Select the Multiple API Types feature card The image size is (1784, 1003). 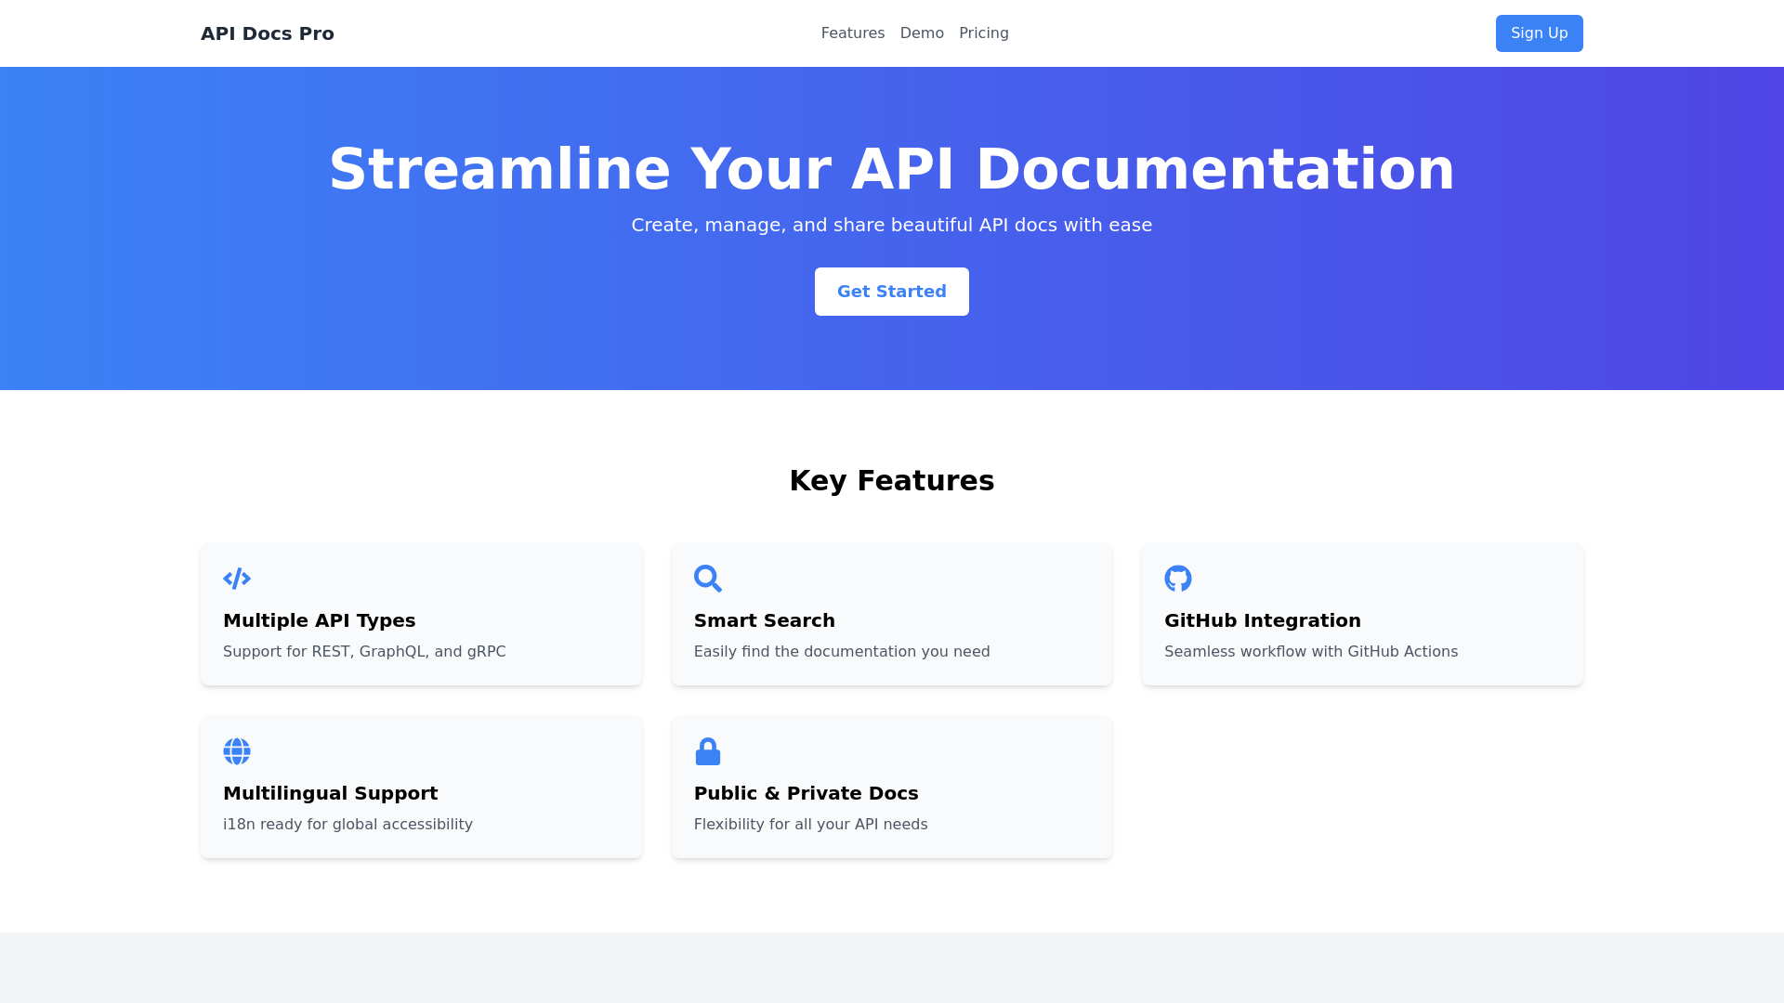click(421, 614)
